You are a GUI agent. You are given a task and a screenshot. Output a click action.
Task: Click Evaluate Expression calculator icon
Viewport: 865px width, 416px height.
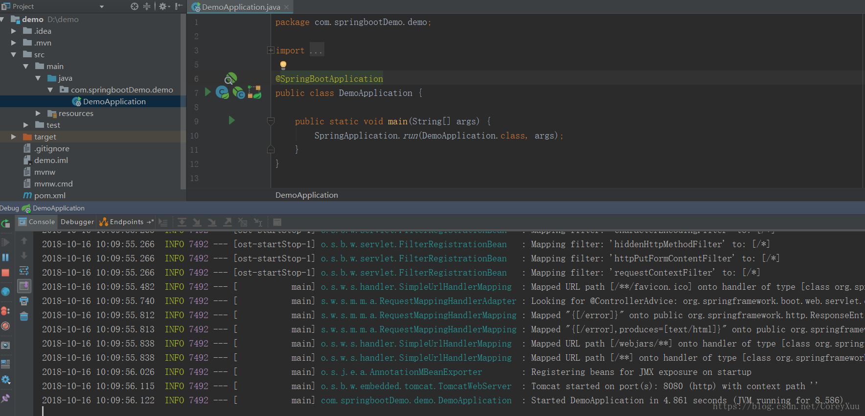click(277, 222)
